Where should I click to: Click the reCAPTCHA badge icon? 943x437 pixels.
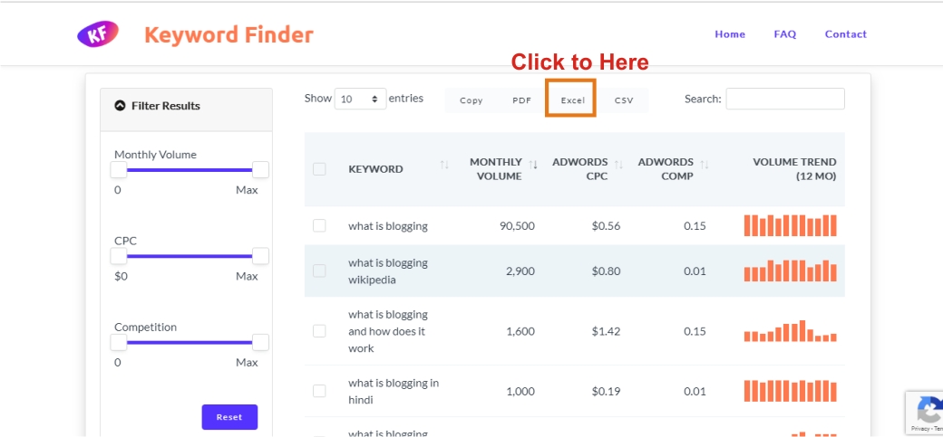[925, 413]
